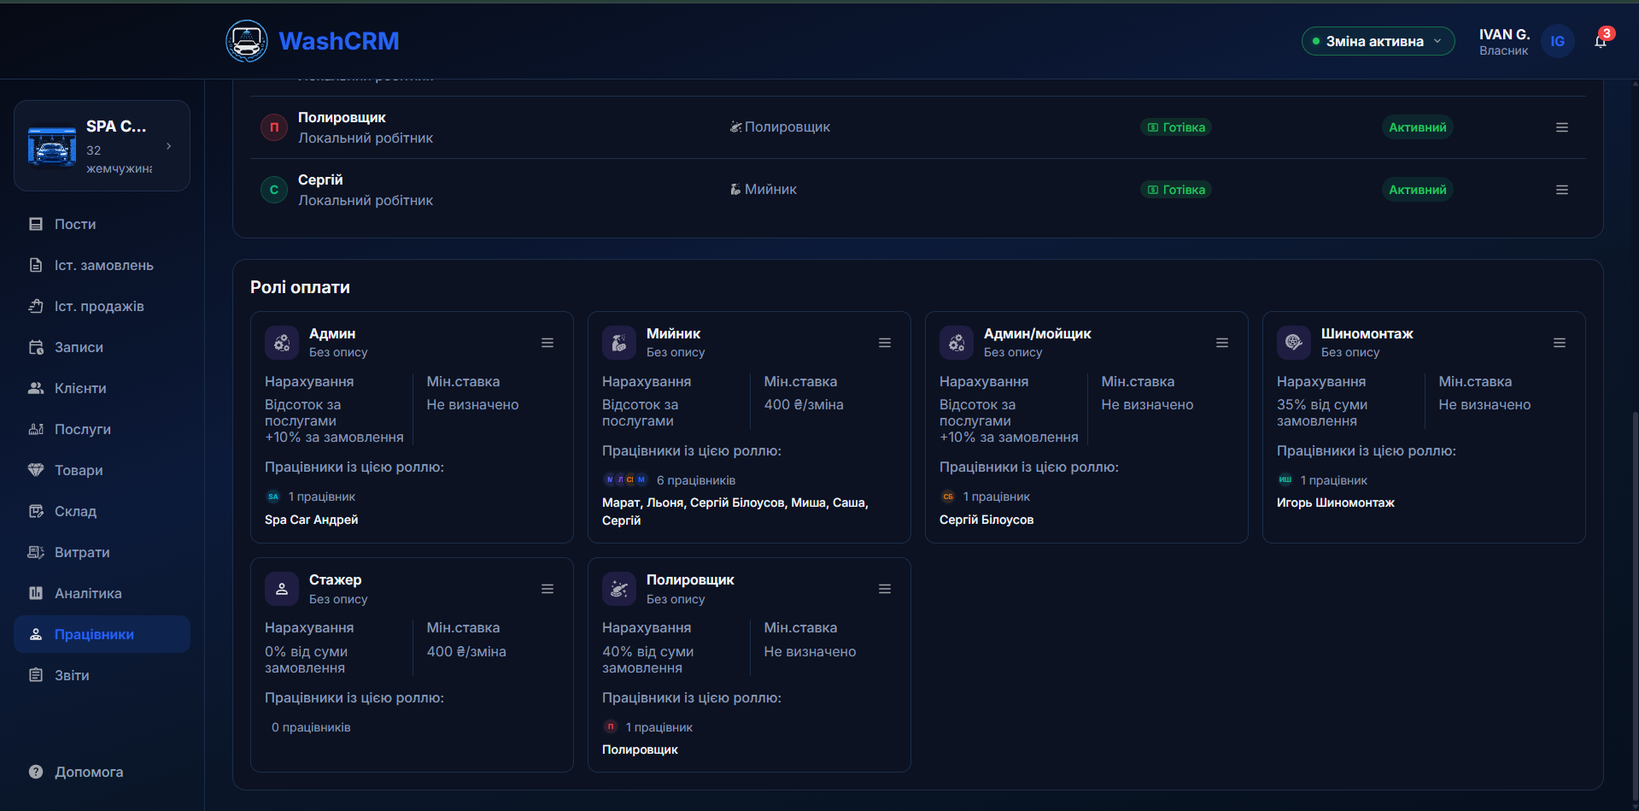
Task: Click the Мийник role card icon
Action: (x=619, y=343)
